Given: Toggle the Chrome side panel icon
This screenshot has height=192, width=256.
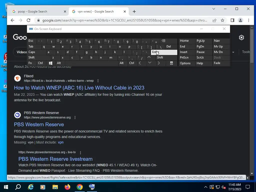Looking at the screenshot, I should click(x=232, y=20).
